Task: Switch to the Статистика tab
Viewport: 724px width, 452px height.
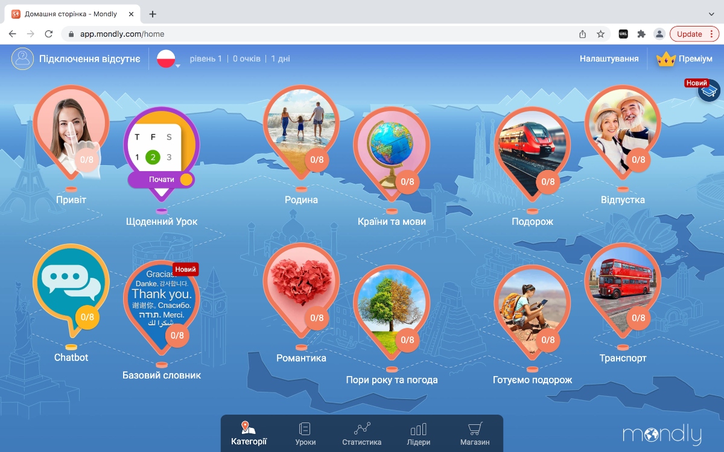Action: [361, 434]
